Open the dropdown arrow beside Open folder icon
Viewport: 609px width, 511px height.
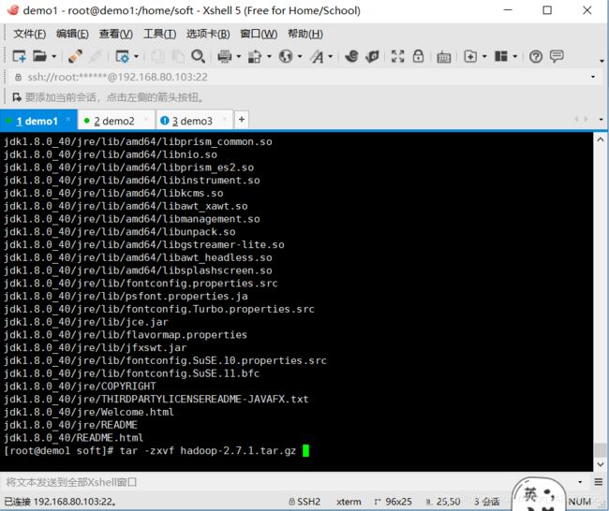(54, 57)
